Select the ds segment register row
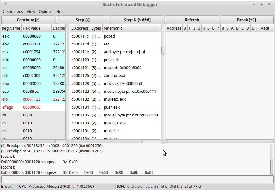 click(x=33, y=123)
